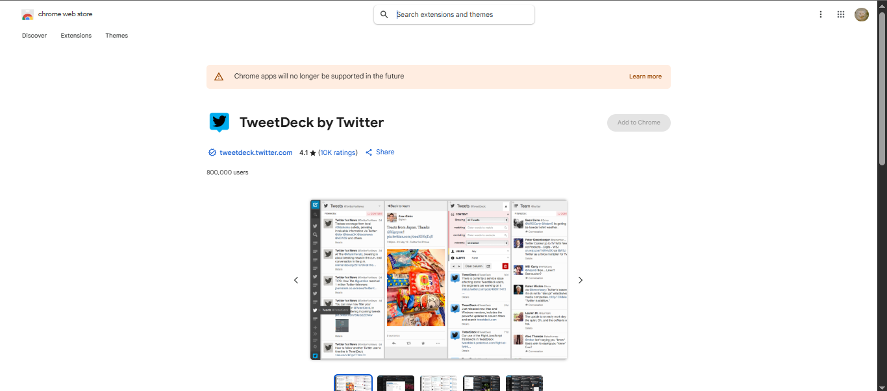
Task: Click the Share link
Action: tap(385, 152)
